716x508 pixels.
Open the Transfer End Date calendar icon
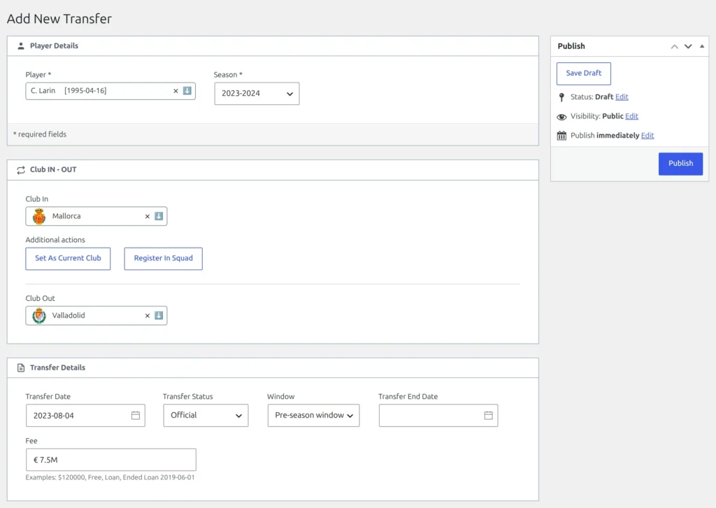(488, 415)
